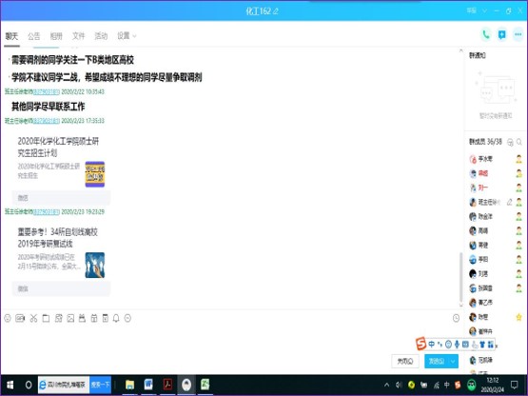Image resolution: width=528 pixels, height=396 pixels.
Task: Click the blue 发送 send button
Action: (x=437, y=362)
